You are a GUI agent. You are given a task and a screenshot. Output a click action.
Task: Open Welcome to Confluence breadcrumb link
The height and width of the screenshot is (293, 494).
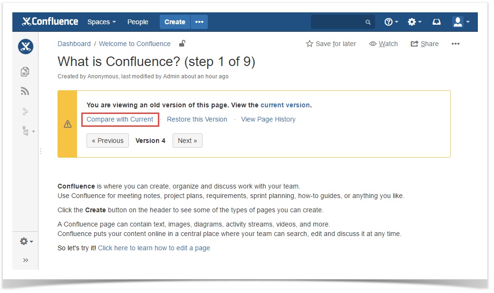pyautogui.click(x=135, y=44)
